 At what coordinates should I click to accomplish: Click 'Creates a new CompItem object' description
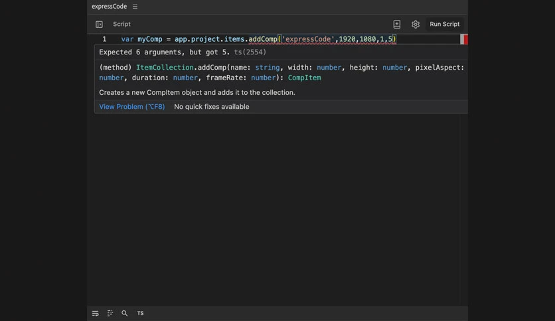197,92
